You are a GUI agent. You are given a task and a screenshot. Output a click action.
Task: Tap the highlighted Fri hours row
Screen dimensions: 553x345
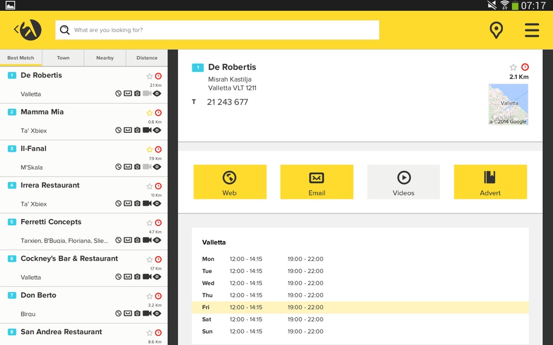click(x=360, y=307)
